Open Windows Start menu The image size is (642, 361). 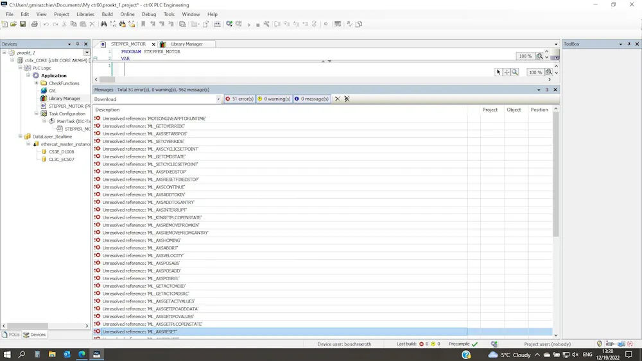click(7, 355)
